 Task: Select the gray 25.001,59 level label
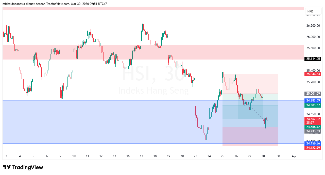point(313,94)
